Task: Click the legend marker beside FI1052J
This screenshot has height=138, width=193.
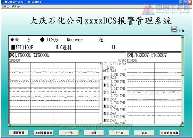Action: [105, 78]
